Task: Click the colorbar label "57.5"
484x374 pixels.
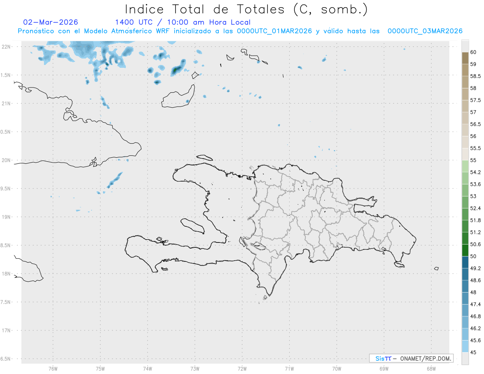Action: (476, 100)
